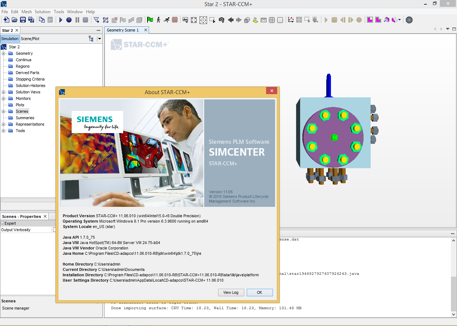Image resolution: width=457 pixels, height=326 pixels.
Task: Open the simulation tree options dropdown arrow
Action: [x=100, y=39]
